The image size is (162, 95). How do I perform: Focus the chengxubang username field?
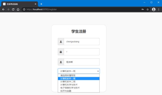click(x=82, y=42)
